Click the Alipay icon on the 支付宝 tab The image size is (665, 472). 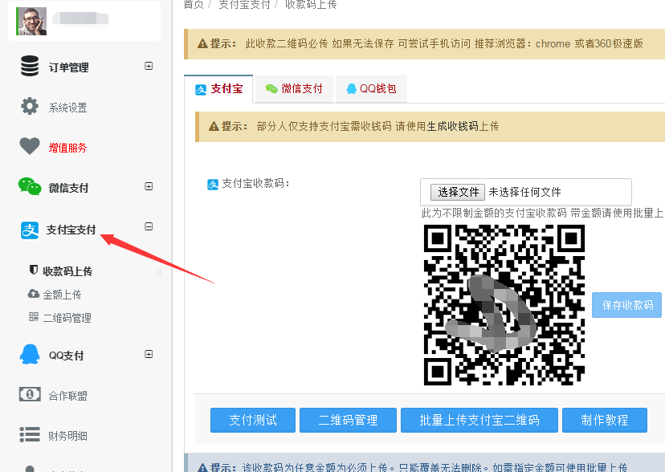[201, 89]
